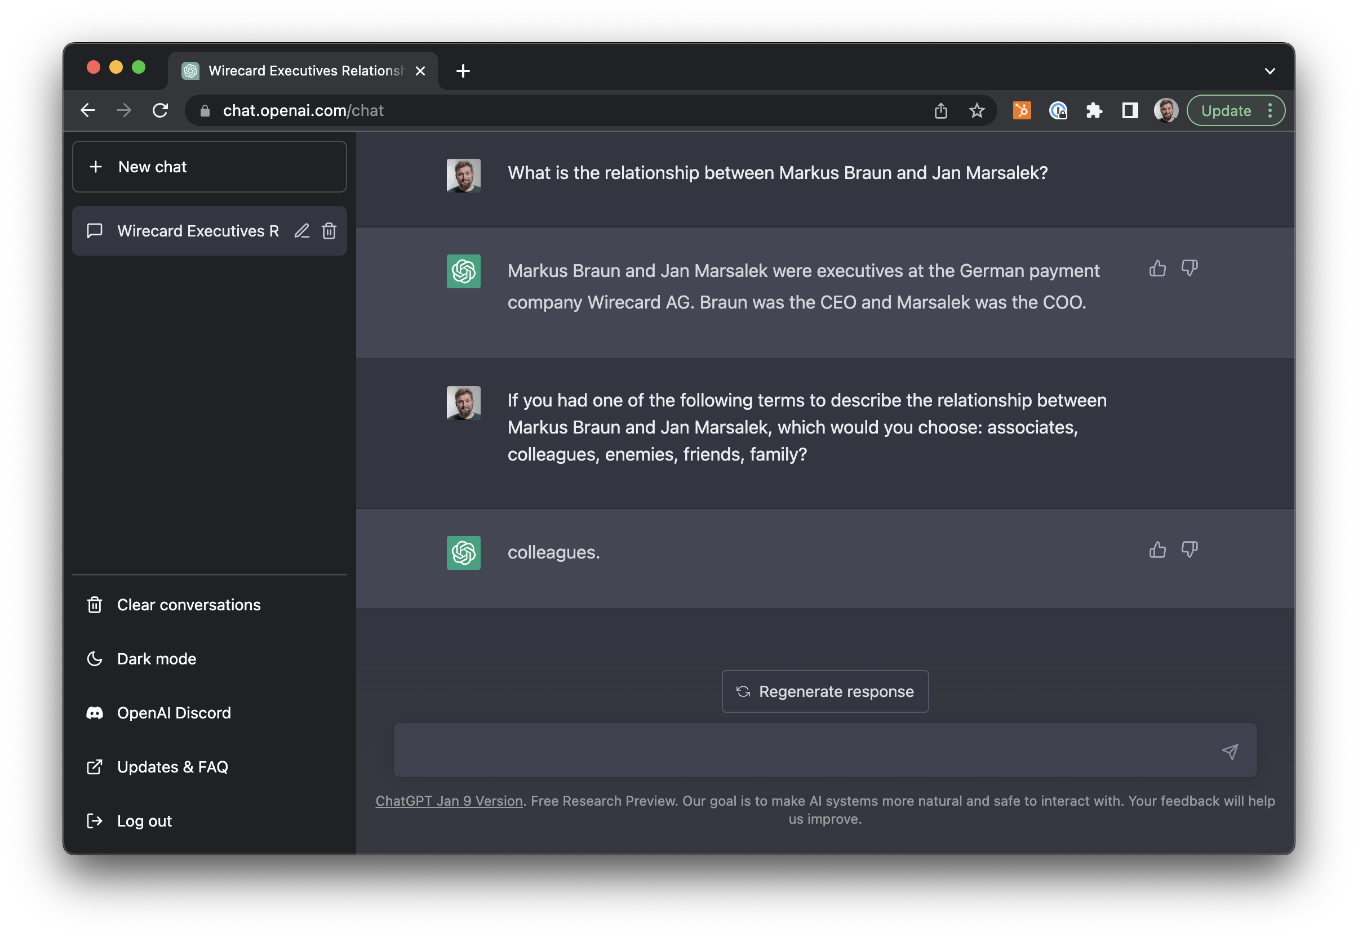Open the HubSpot extension icon

coord(1022,110)
